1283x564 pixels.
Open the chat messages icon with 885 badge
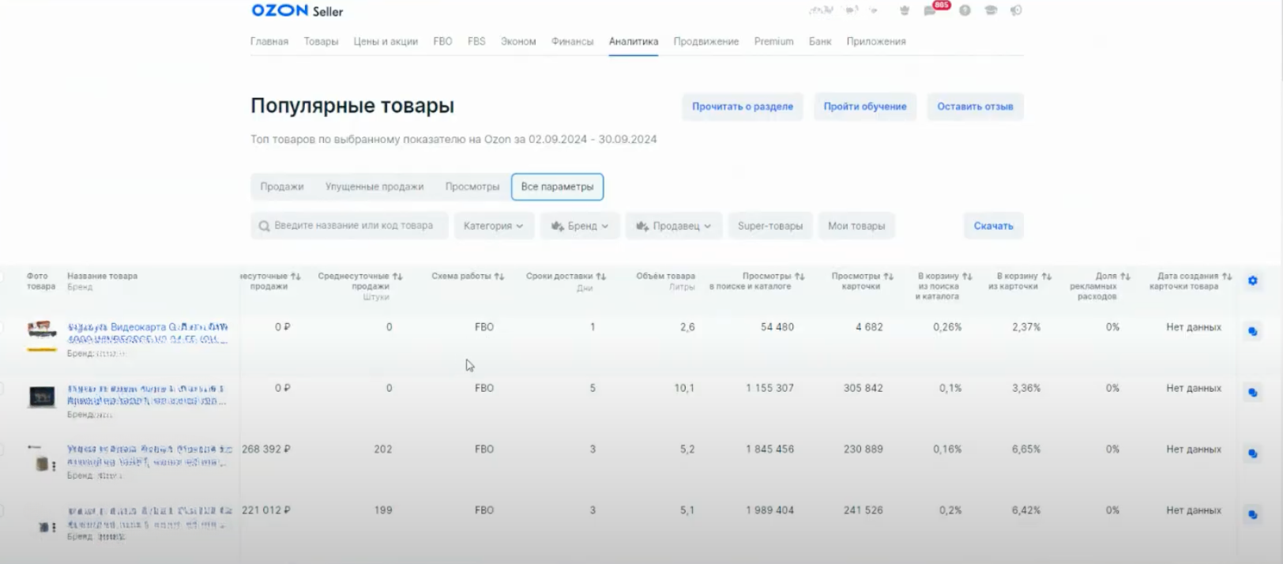930,10
